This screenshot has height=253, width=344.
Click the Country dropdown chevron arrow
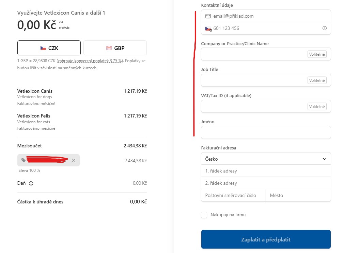325,159
